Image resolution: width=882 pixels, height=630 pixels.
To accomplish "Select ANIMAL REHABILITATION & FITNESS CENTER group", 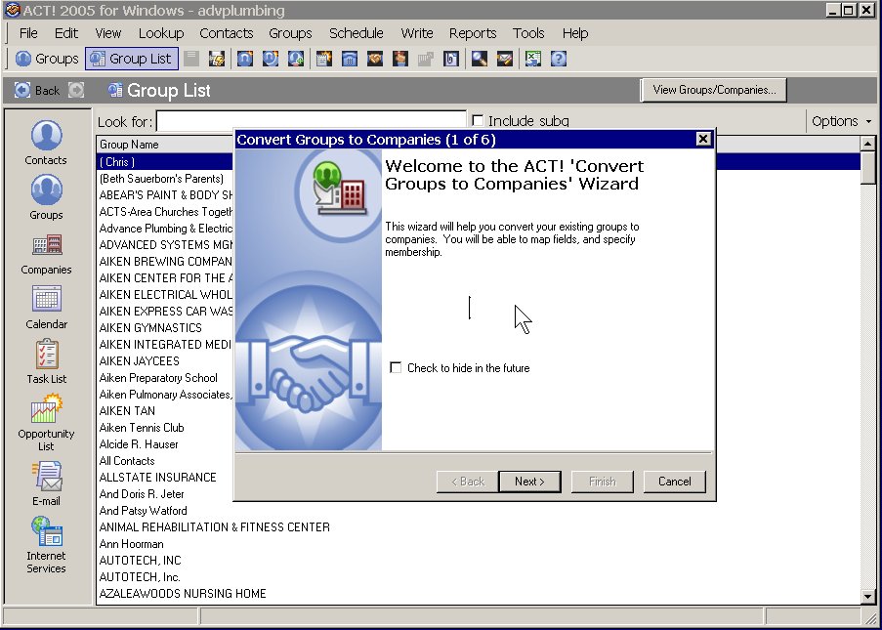I will tap(214, 527).
